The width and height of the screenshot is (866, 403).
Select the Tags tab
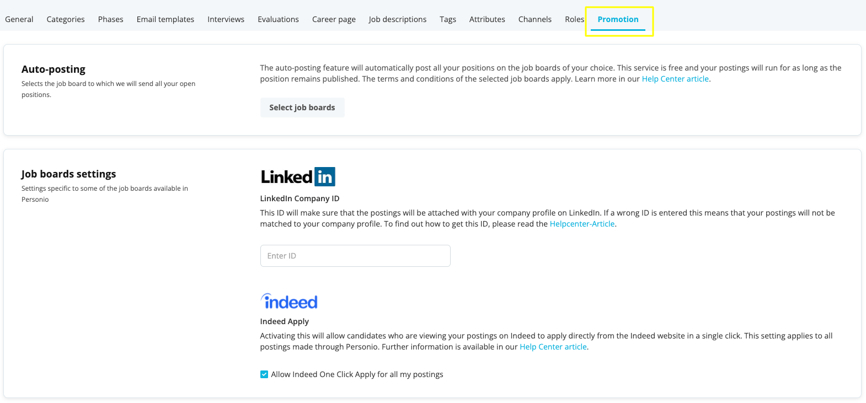(448, 19)
